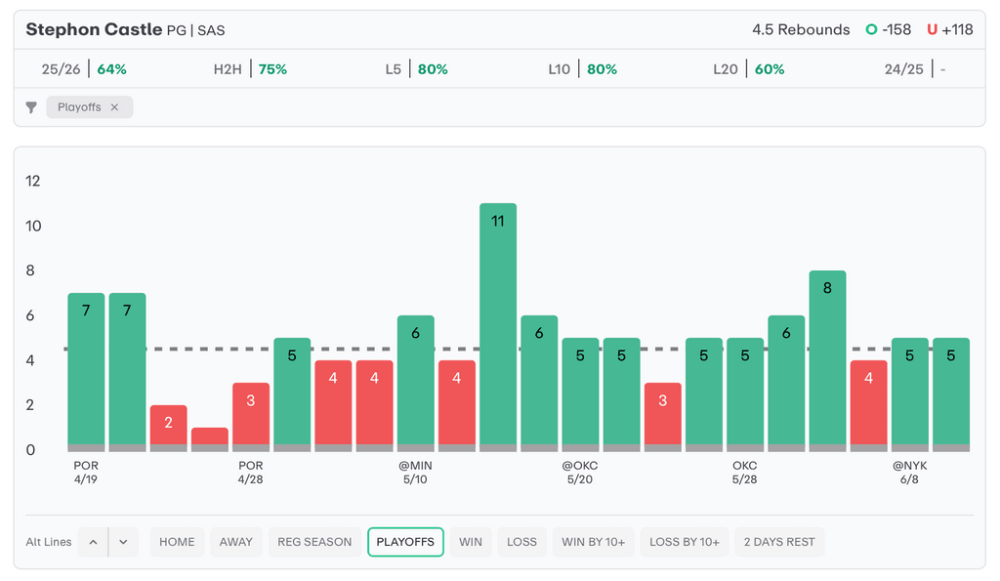Toggle the HOME filter
The height and width of the screenshot is (581, 1000).
coord(177,542)
